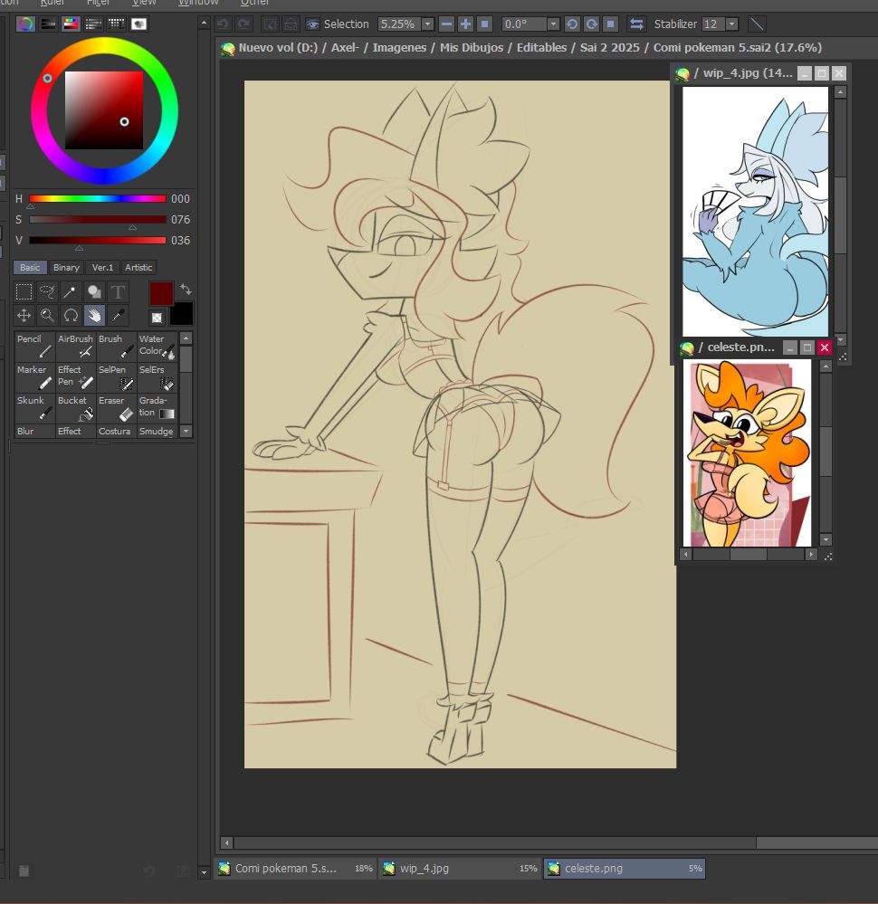This screenshot has width=878, height=904.
Task: Click the up arrow above tool panel
Action: 204,23
